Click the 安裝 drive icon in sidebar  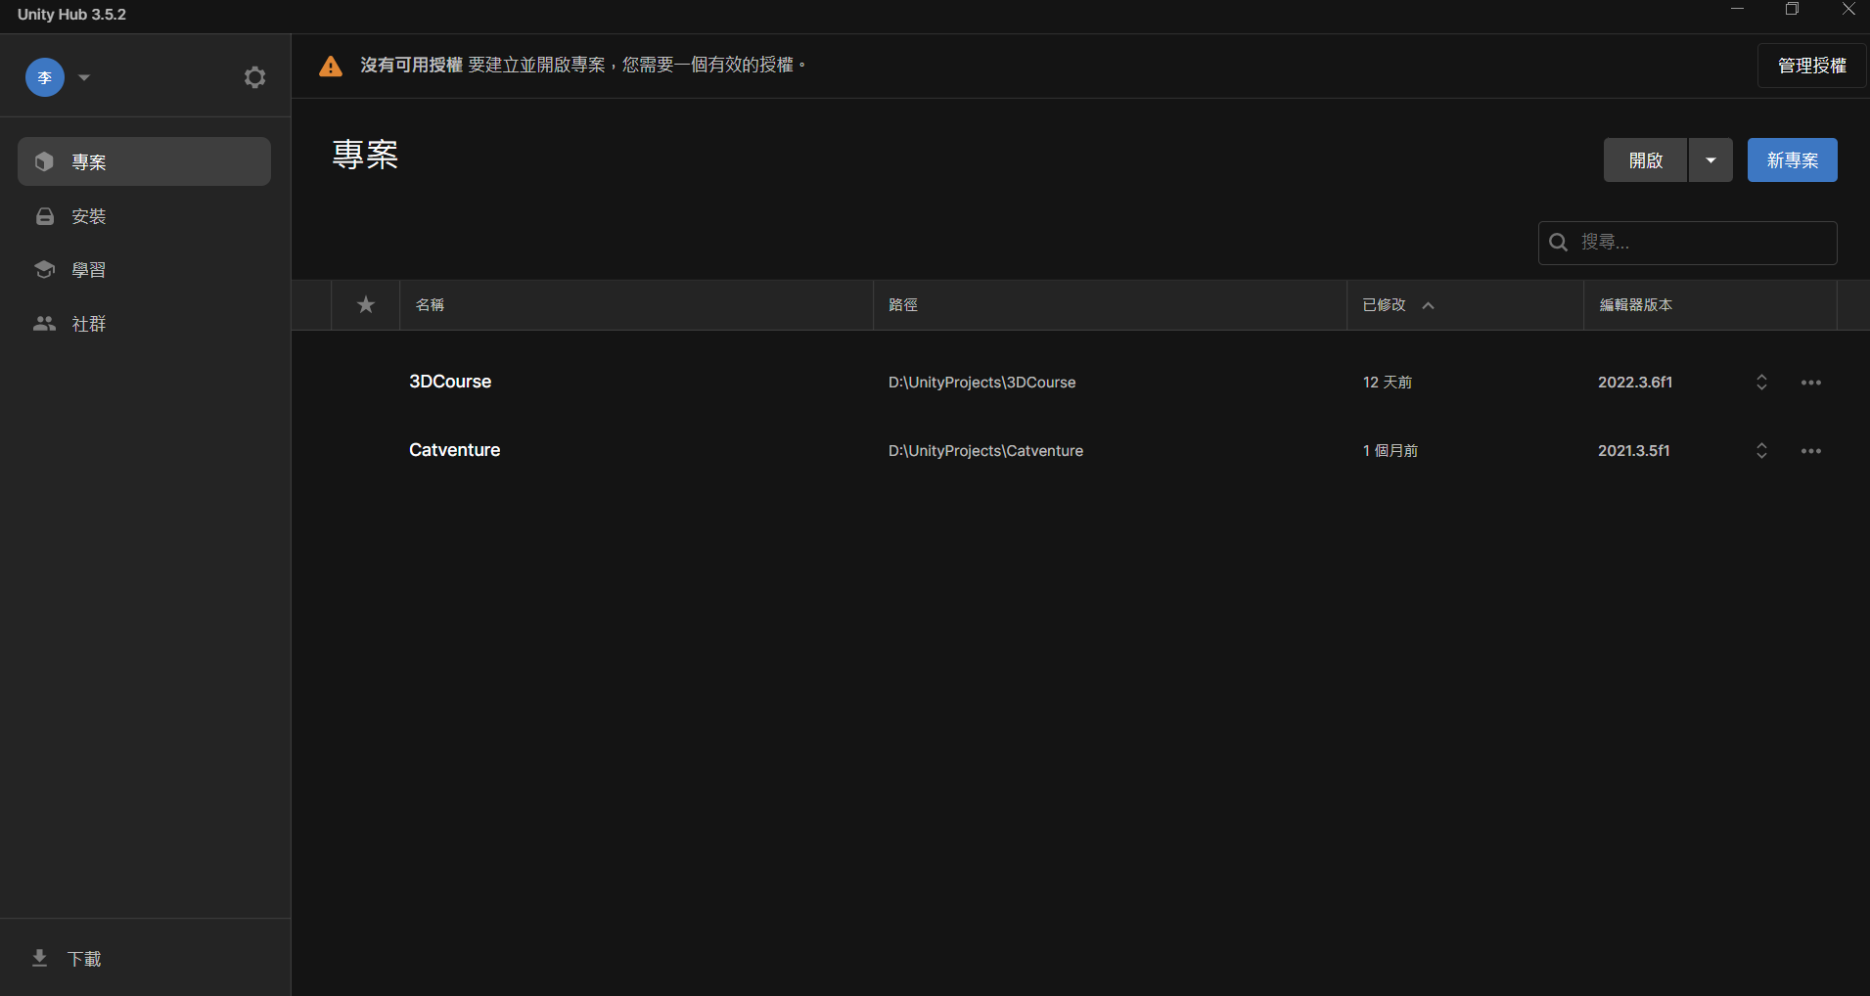45,216
